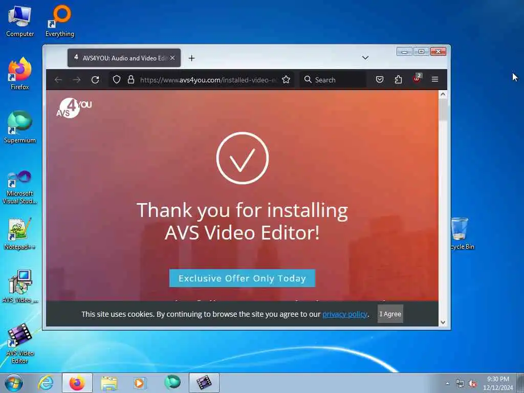Open Save to Pocket icon

pos(380,79)
